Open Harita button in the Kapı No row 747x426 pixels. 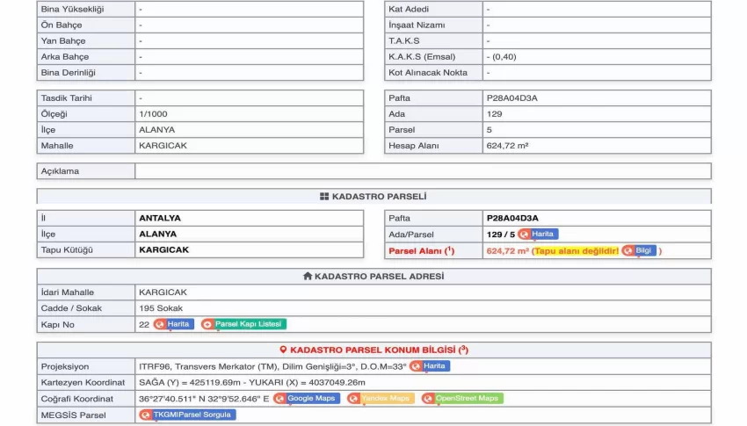pos(173,324)
